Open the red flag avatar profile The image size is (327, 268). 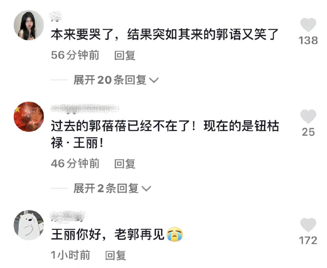pos(29,117)
